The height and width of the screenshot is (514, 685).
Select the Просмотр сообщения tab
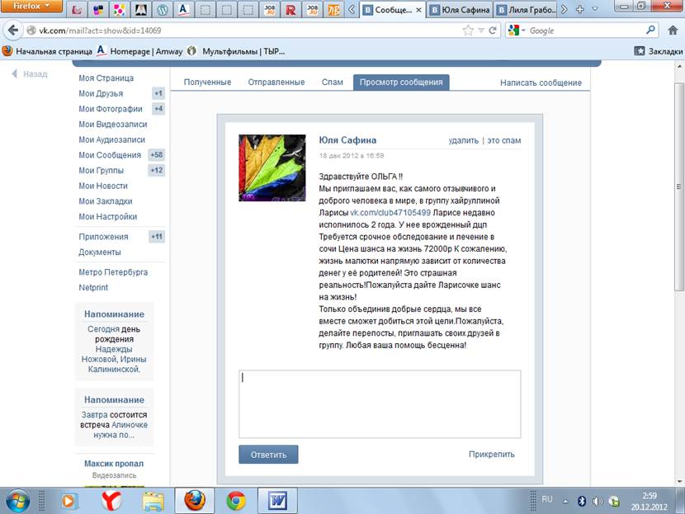point(401,83)
